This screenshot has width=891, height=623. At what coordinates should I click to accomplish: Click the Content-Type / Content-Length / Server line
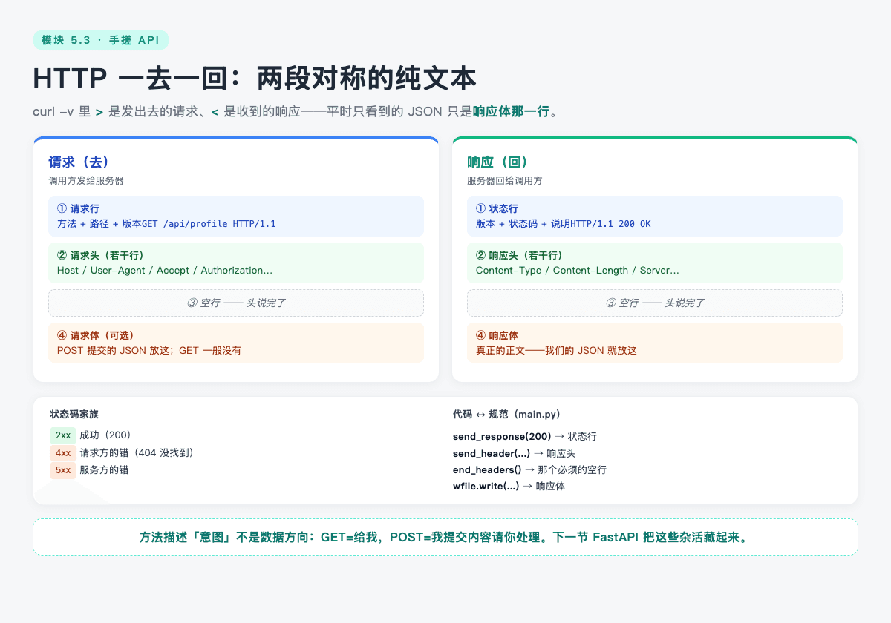coord(578,271)
